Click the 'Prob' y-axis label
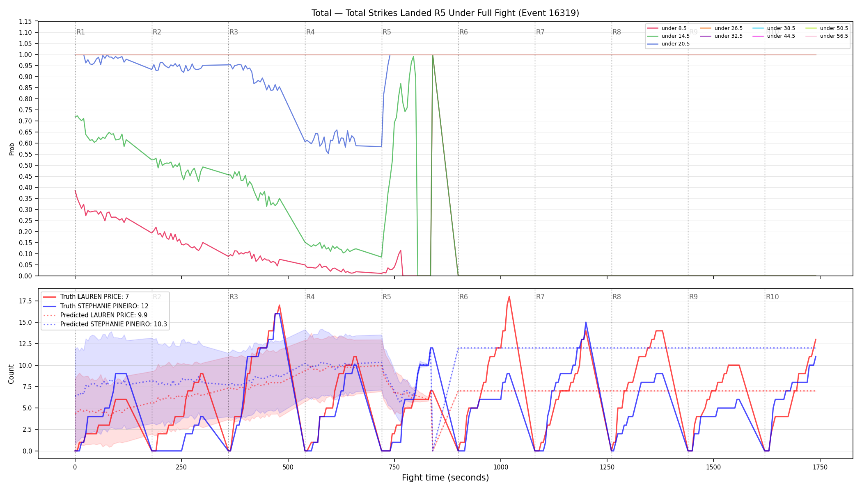 tap(11, 149)
